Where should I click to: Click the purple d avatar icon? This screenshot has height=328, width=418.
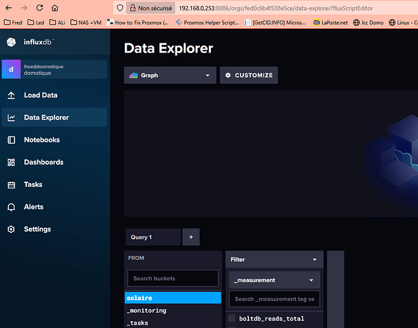coord(11,70)
